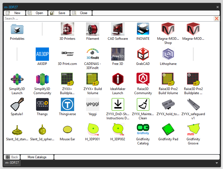Select the ZYYX_safeguard v1 part thumbnail
The height and width of the screenshot is (169, 223).
tap(193, 104)
